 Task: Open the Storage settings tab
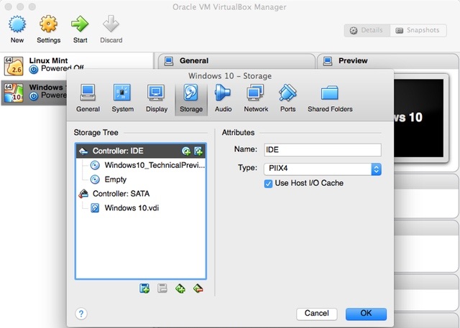(191, 99)
